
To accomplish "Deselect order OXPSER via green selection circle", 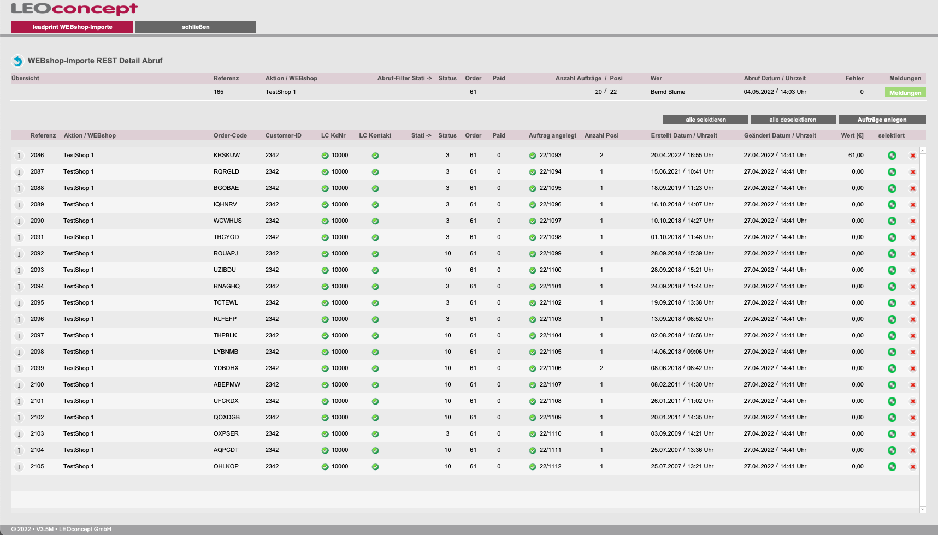I will point(892,434).
